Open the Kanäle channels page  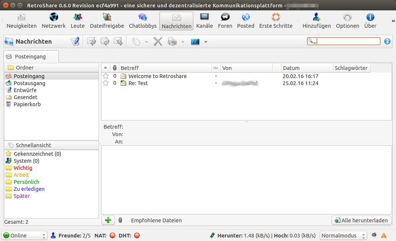point(204,21)
